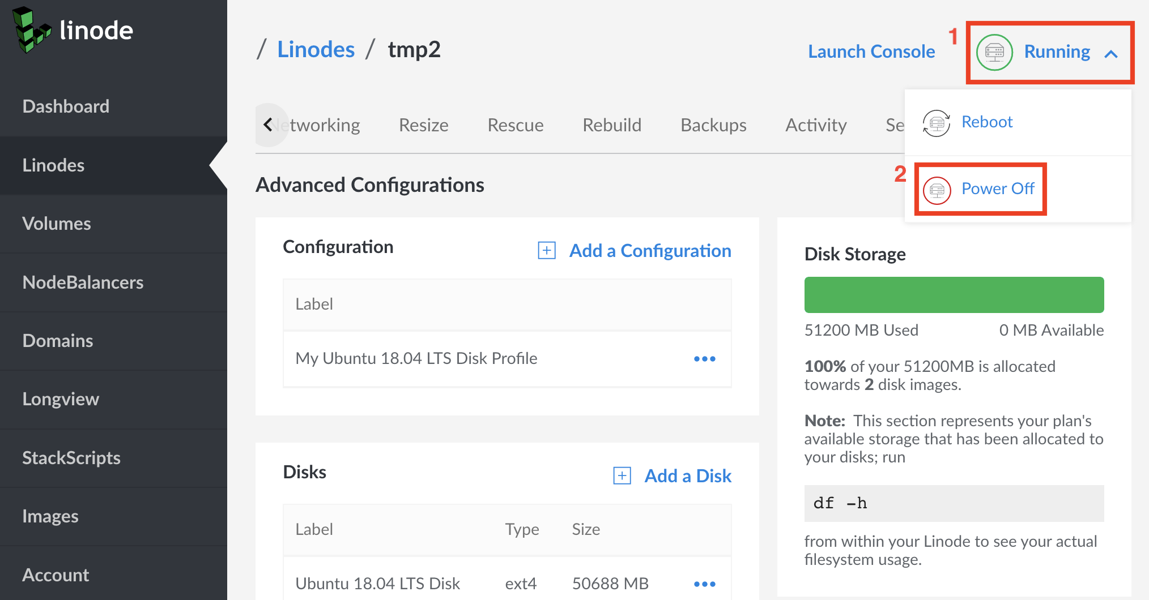Click the Advanced Configurations heading
Screen dimensions: 1149x600
pyautogui.click(x=370, y=185)
